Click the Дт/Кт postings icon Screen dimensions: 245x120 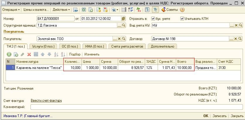(x=139, y=10)
